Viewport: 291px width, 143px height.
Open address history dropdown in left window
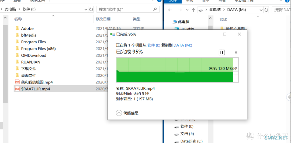pos(86,9)
